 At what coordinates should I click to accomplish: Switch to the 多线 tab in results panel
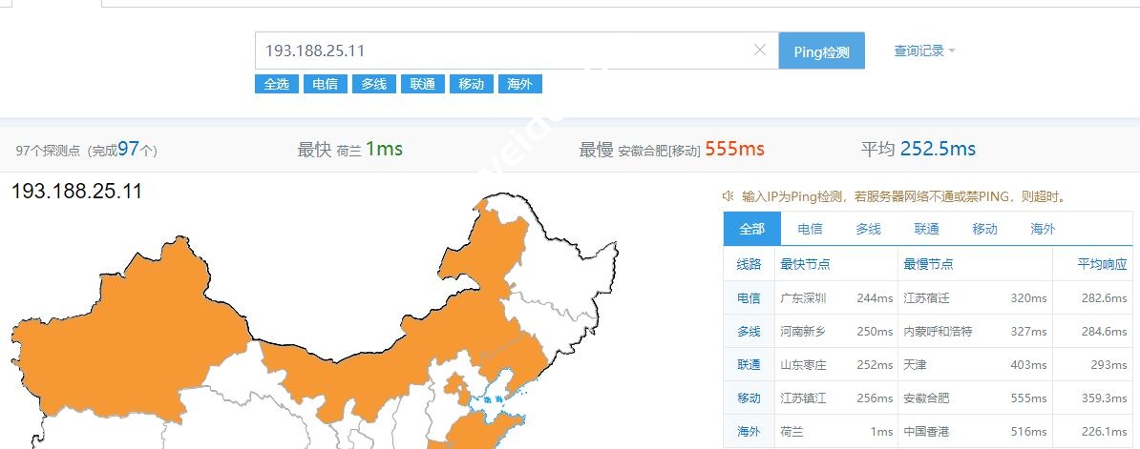pos(868,229)
